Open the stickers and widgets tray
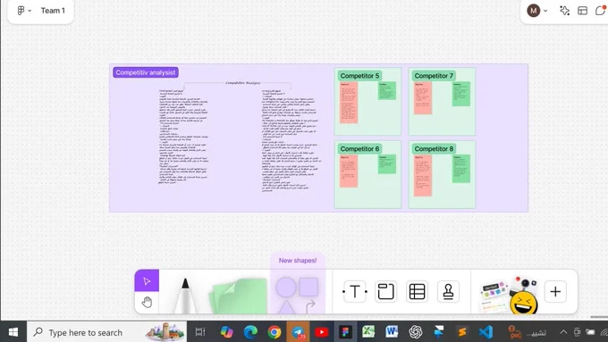Viewport: 608px width, 342px height. 509,295
